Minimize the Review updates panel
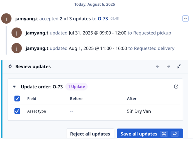This screenshot has height=142, width=193. pos(179,67)
